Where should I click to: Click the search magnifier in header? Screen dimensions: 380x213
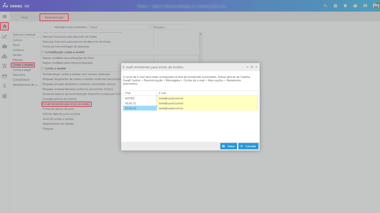tap(325, 6)
